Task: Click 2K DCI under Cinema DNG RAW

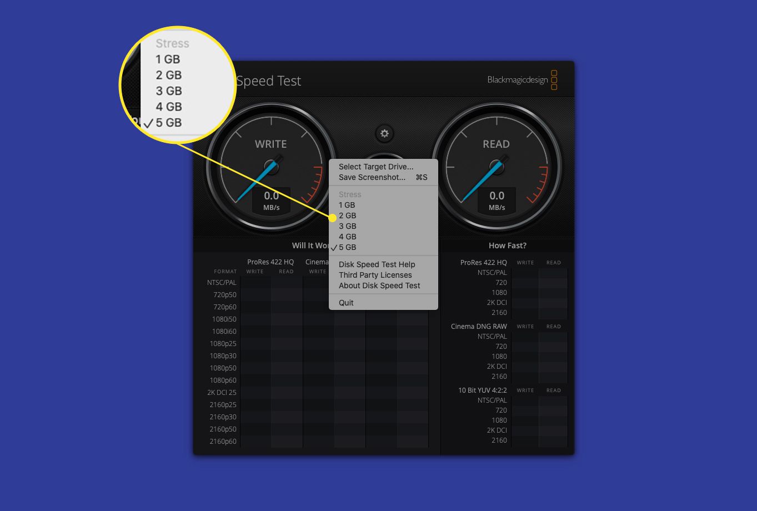Action: [x=497, y=366]
